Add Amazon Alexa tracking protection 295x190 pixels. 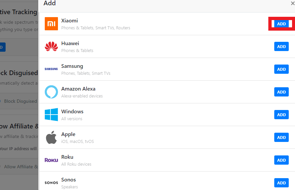[x=281, y=92]
